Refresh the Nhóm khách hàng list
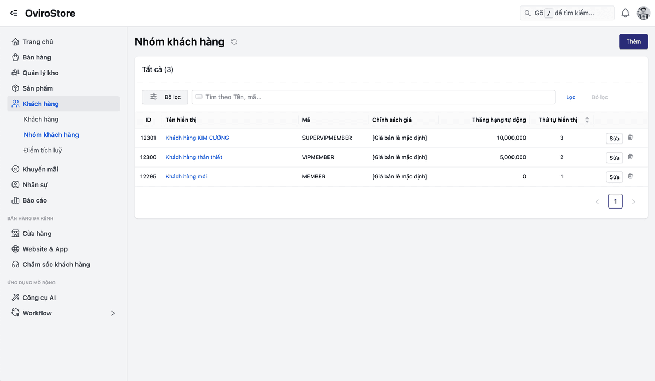This screenshot has width=655, height=381. 234,42
